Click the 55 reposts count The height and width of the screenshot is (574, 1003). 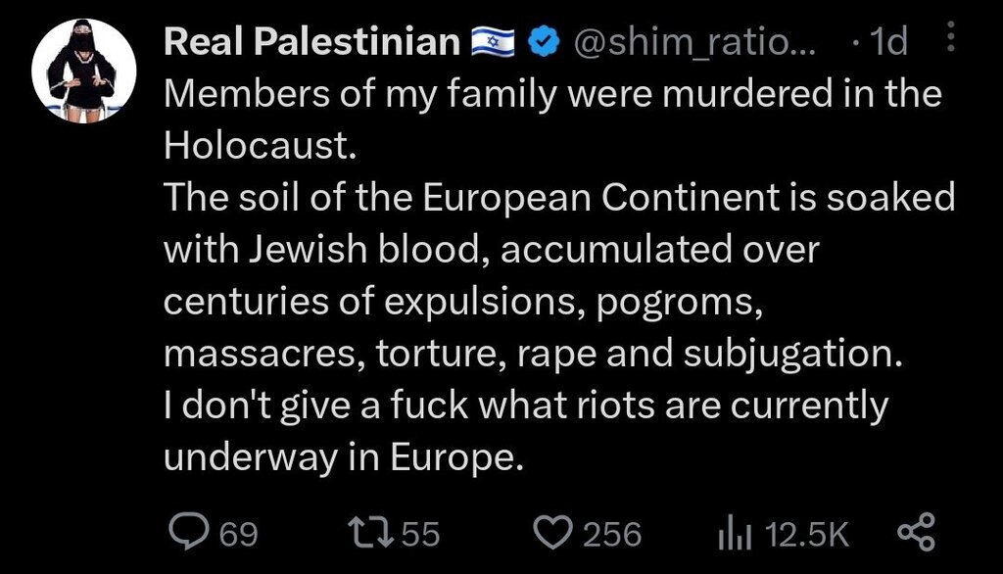(x=420, y=534)
